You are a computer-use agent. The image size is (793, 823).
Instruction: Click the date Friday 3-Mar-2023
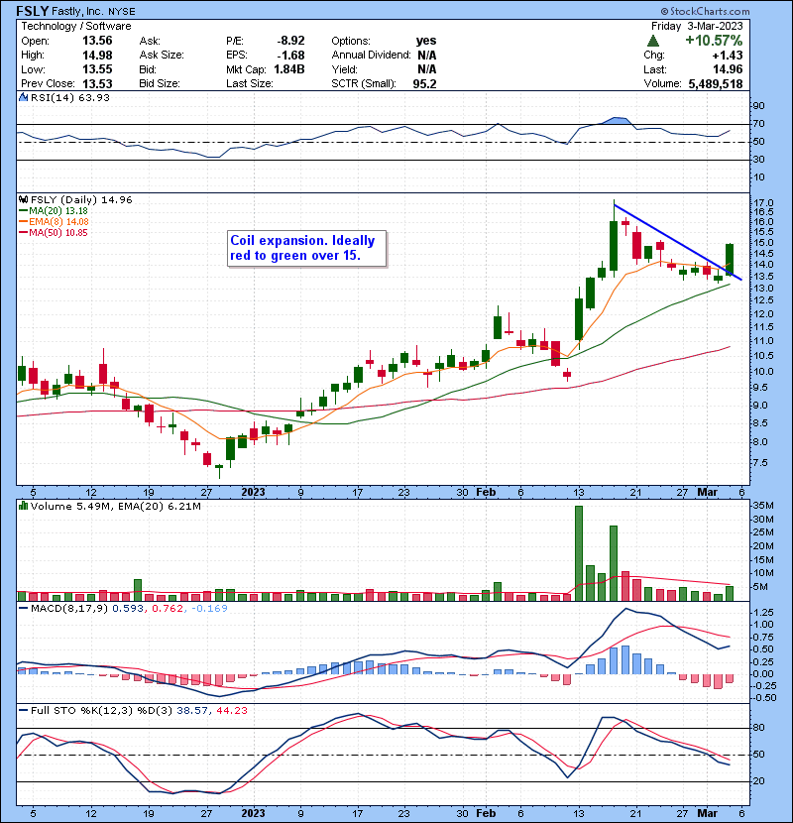point(697,26)
